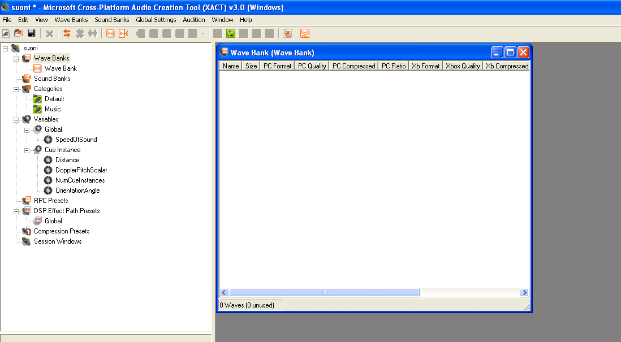Viewport: 621px width, 342px height.
Task: Click the Distance variable dial icon
Action: (x=48, y=160)
